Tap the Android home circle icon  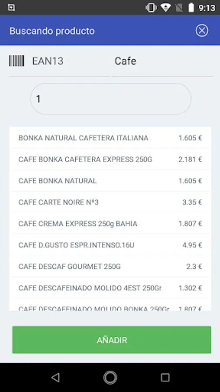(110, 377)
